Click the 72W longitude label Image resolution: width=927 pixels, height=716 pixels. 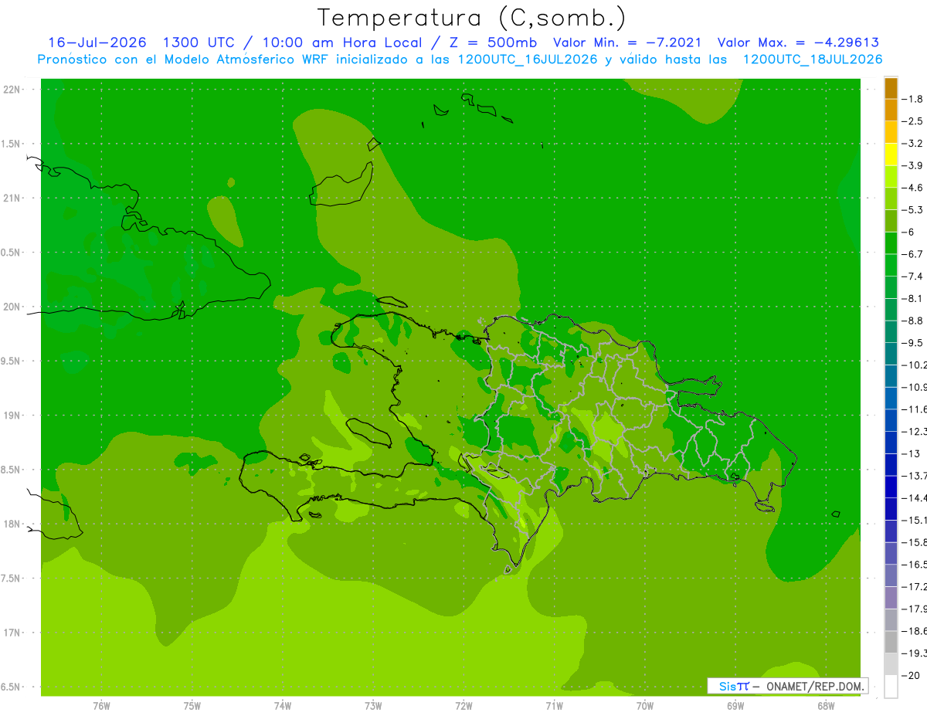[463, 705]
